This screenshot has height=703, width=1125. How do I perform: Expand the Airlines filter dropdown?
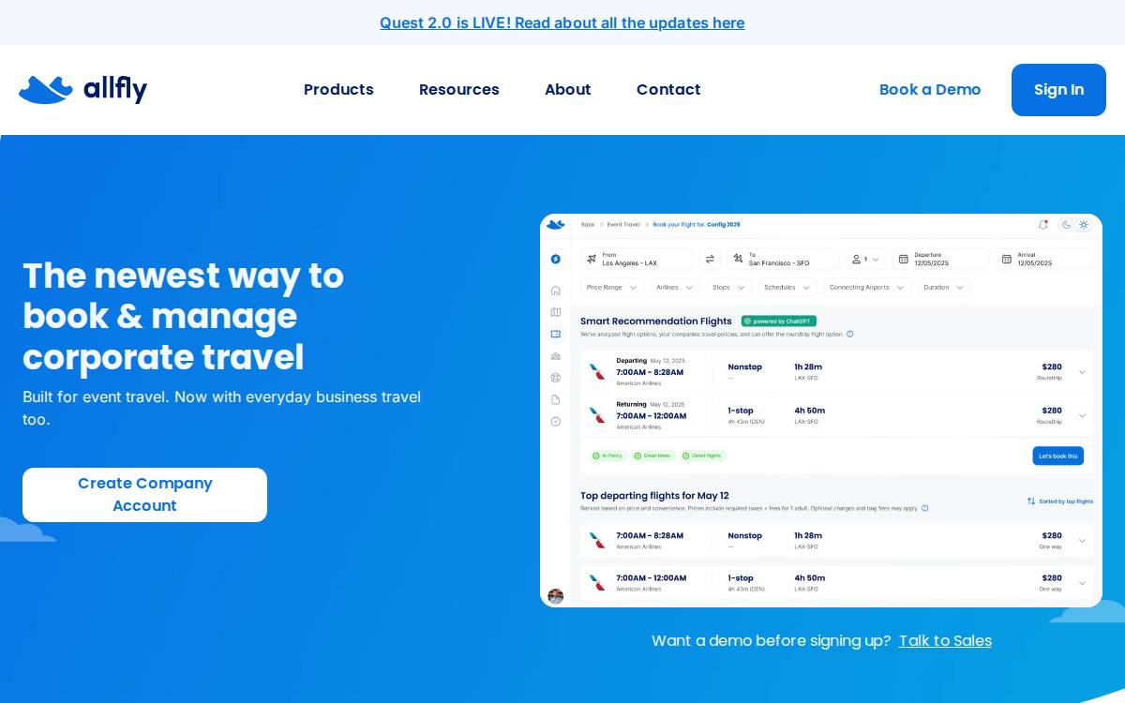pyautogui.click(x=675, y=288)
